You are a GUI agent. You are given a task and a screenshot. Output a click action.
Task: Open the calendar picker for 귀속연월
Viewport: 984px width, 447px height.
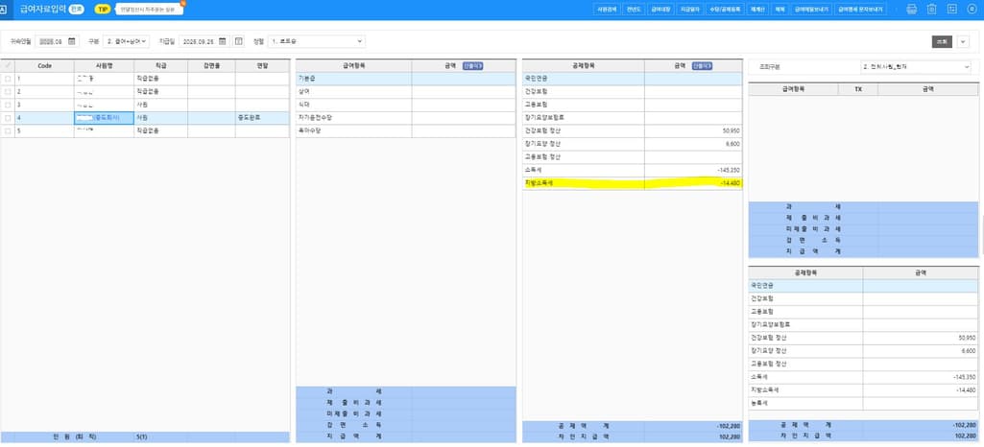71,41
